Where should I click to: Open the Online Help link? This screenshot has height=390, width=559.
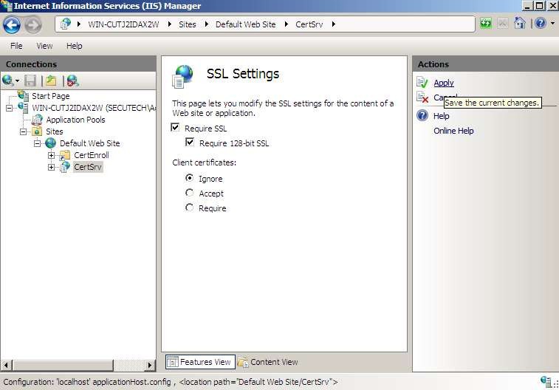[x=453, y=131]
